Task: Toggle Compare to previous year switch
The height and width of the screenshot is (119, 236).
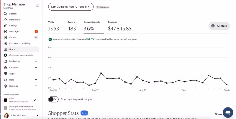Action: click(x=53, y=99)
